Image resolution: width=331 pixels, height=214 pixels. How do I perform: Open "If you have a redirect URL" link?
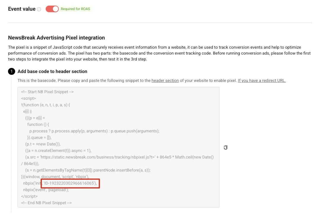pos(262,80)
